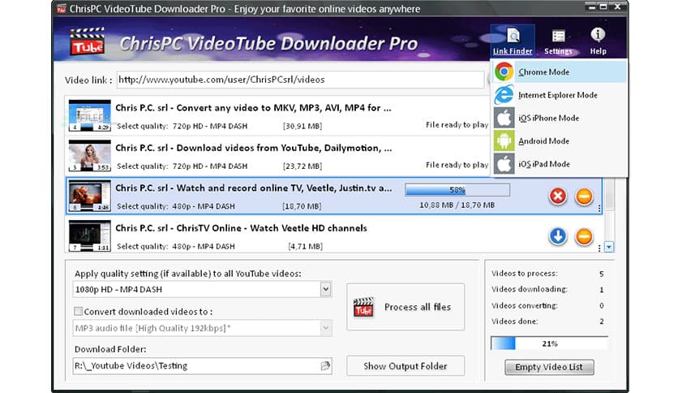Open thumbnail of Watch and record online TV
Viewport: 678px width, 393px height.
89,196
